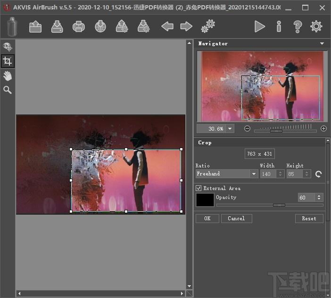The height and width of the screenshot is (298, 331).
Task: Select the Crop tool
Action: [8, 61]
